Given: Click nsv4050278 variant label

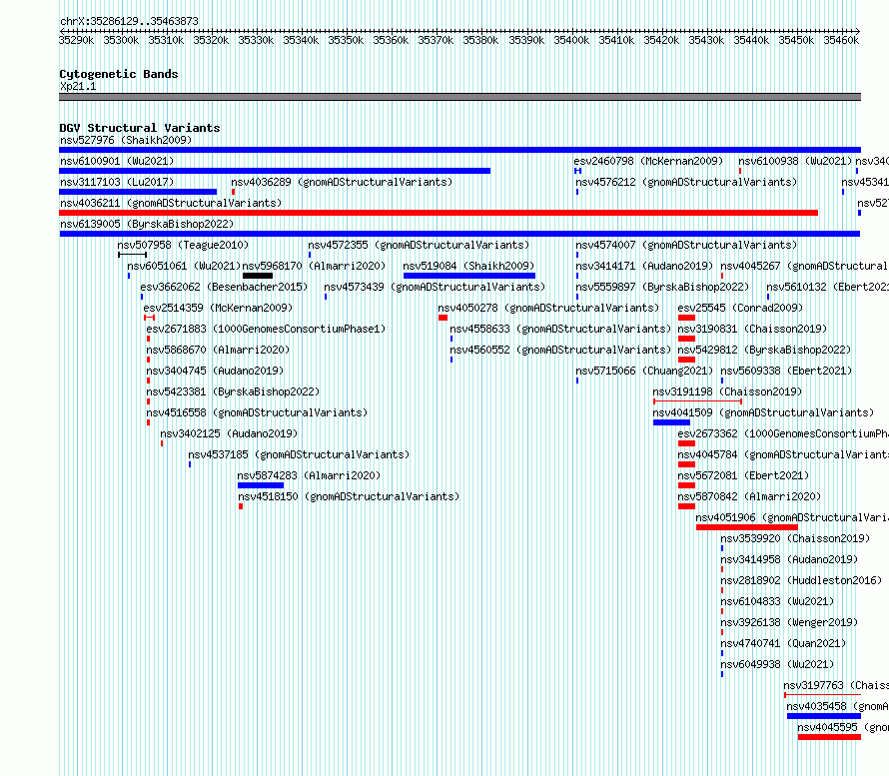Looking at the screenshot, I should [x=548, y=308].
